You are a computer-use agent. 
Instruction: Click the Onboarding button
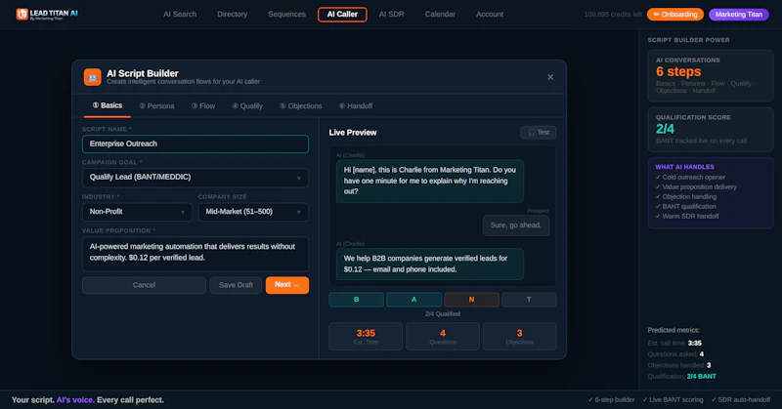[x=675, y=15]
